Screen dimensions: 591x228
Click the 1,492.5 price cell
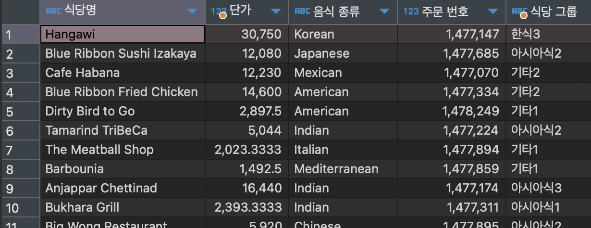point(247,169)
